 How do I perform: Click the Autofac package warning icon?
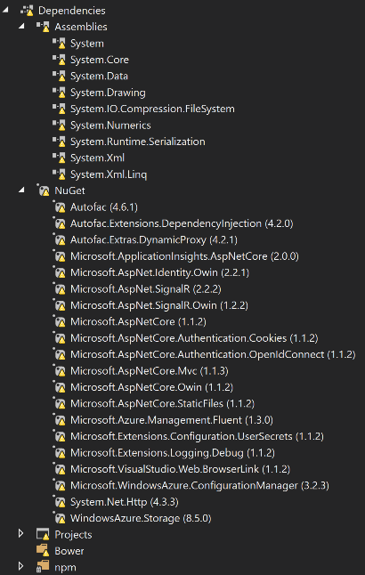60,207
